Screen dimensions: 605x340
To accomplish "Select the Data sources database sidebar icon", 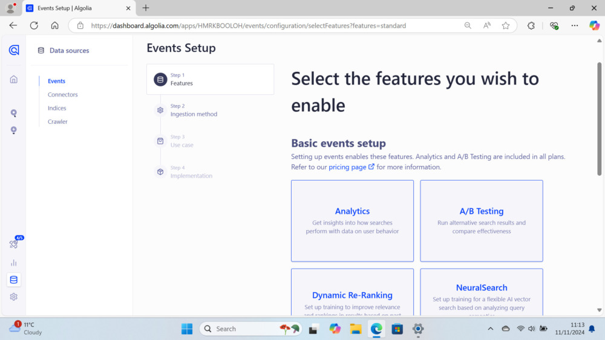I will [x=14, y=280].
